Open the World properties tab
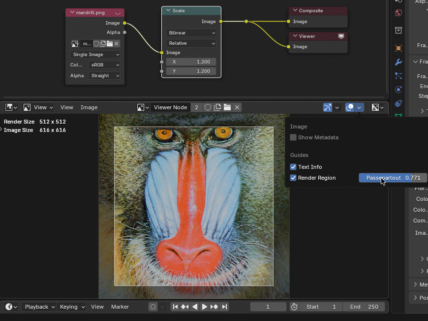Image resolution: width=428 pixels, height=321 pixels. (398, 13)
